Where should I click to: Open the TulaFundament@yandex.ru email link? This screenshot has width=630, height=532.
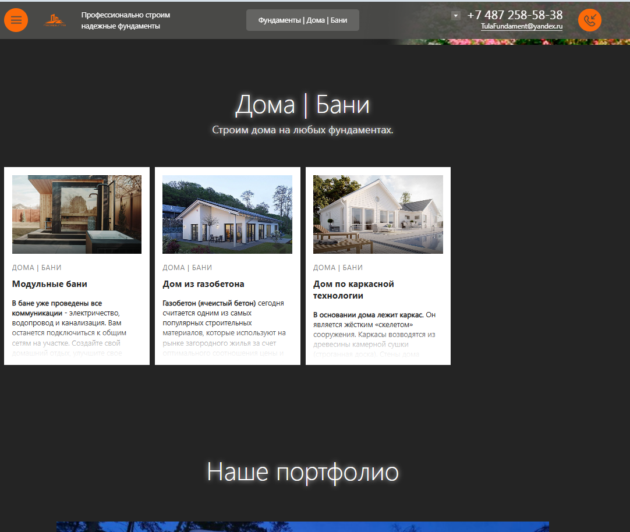click(x=521, y=27)
